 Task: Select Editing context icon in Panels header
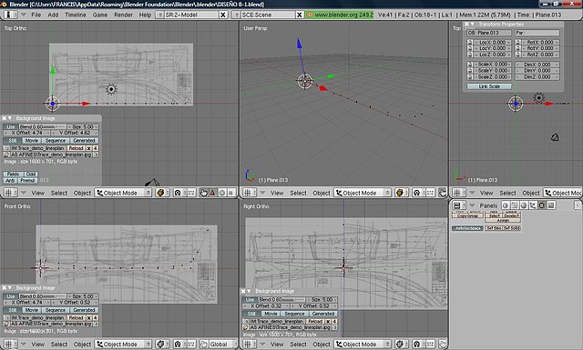(542, 205)
